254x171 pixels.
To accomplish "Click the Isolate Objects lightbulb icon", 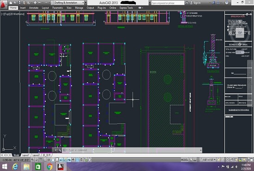I will pyautogui.click(x=244, y=160).
